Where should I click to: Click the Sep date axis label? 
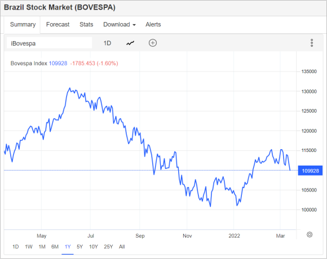[x=140, y=236]
